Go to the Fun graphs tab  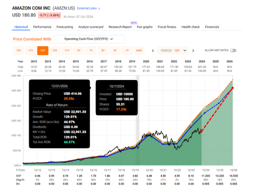tap(145, 27)
